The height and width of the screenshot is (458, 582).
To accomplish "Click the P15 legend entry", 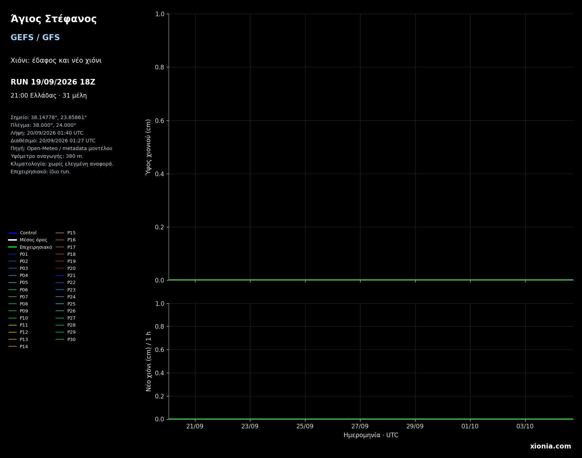I will point(66,233).
